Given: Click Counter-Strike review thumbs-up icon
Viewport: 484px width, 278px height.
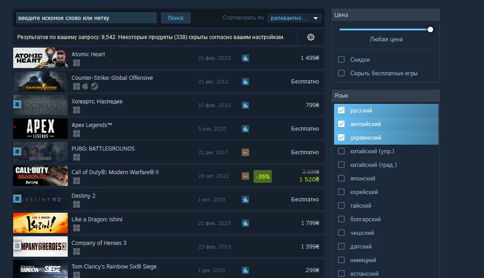Looking at the screenshot, I should 245,82.
